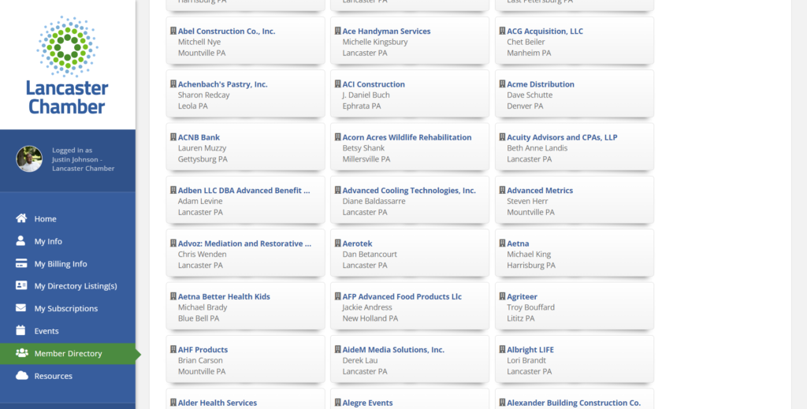
Task: Open Advanced Metrics listing
Action: [540, 191]
